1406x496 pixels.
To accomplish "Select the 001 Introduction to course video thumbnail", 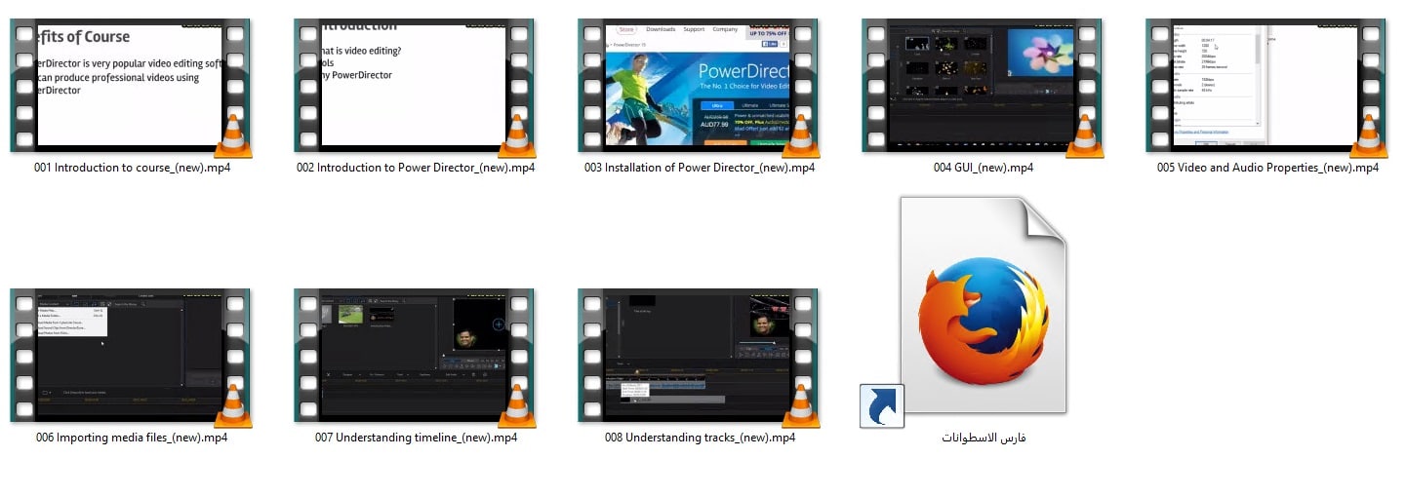I will (x=130, y=85).
